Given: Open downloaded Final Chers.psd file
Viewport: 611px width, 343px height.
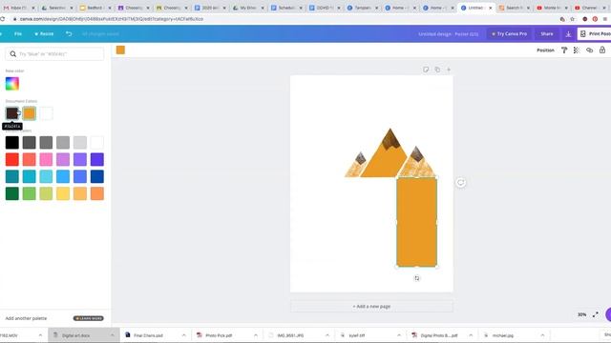Looking at the screenshot, I should (x=148, y=335).
